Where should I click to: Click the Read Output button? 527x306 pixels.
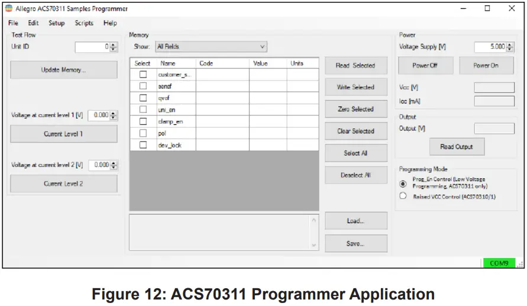457,147
